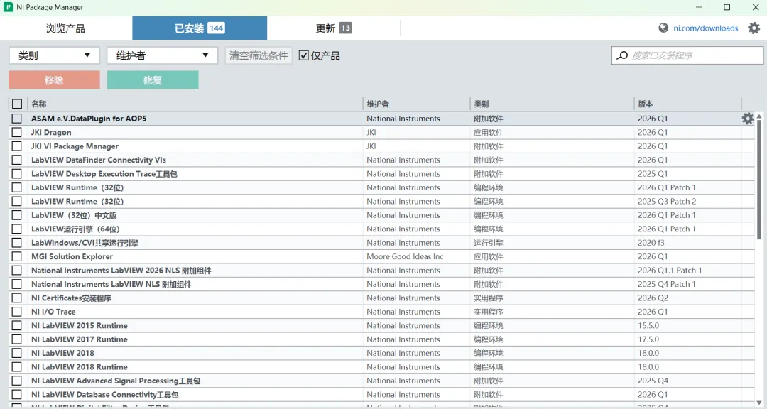Open row gear for ASAM e.V.DataPlugin
The height and width of the screenshot is (409, 767).
[x=747, y=119]
